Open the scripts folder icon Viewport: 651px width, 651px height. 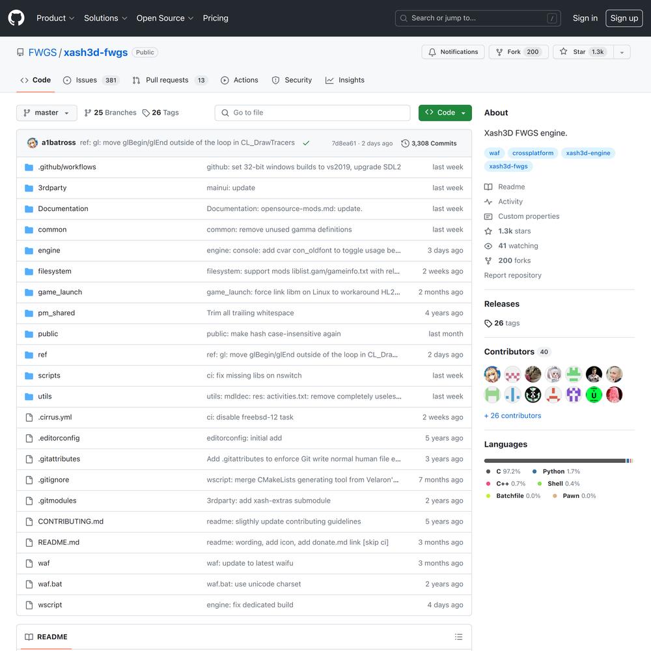[x=29, y=376]
